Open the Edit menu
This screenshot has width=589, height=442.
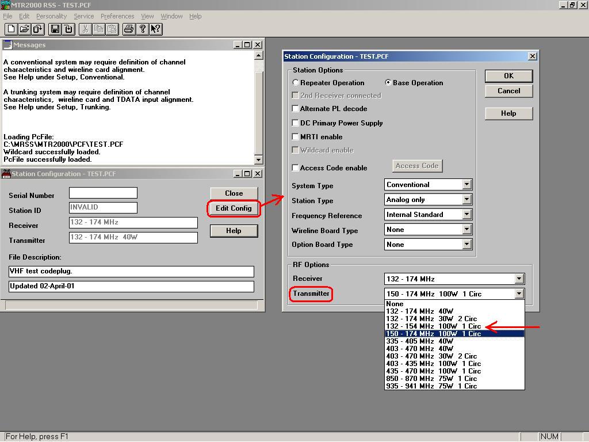pos(24,16)
